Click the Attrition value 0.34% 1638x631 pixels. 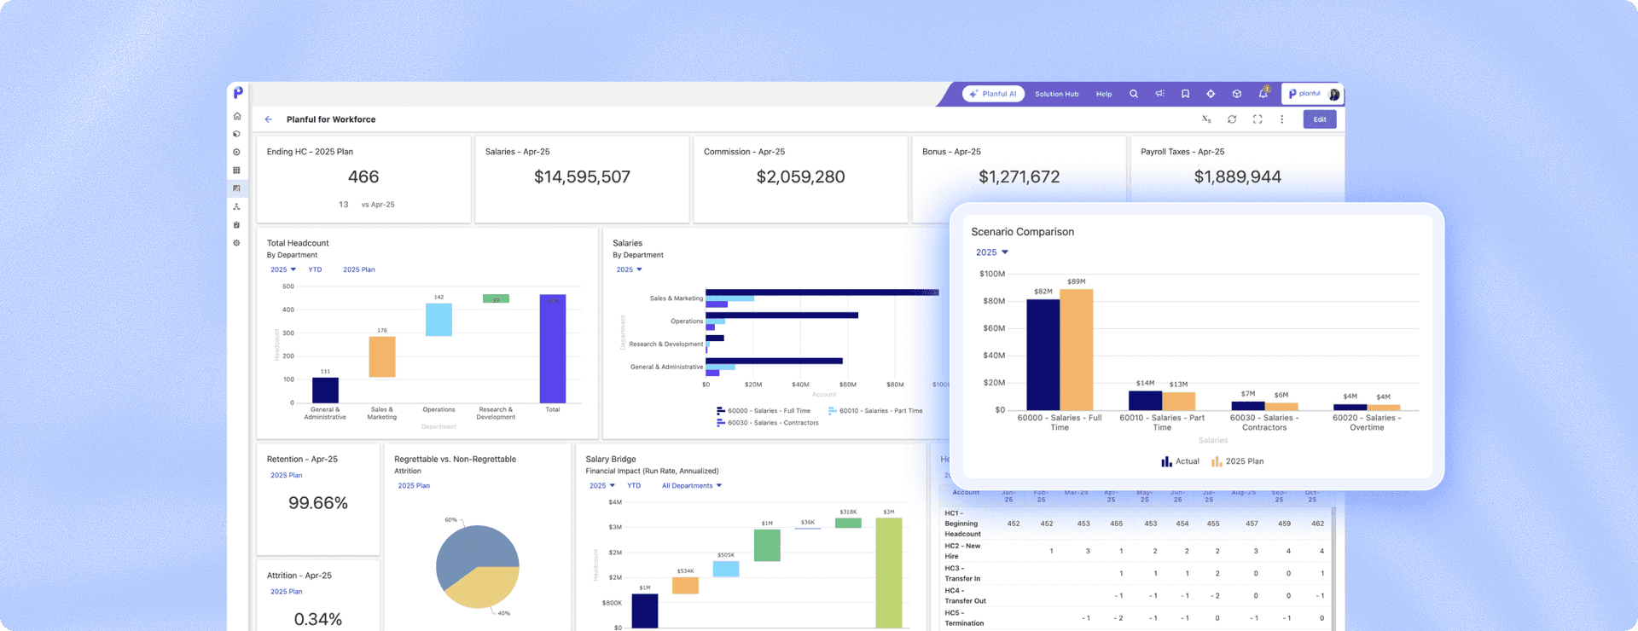[x=318, y=619]
